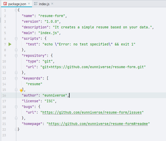Click the "resume" keyword entry on line 14
Screen dimensions: 166x141
tap(34, 84)
